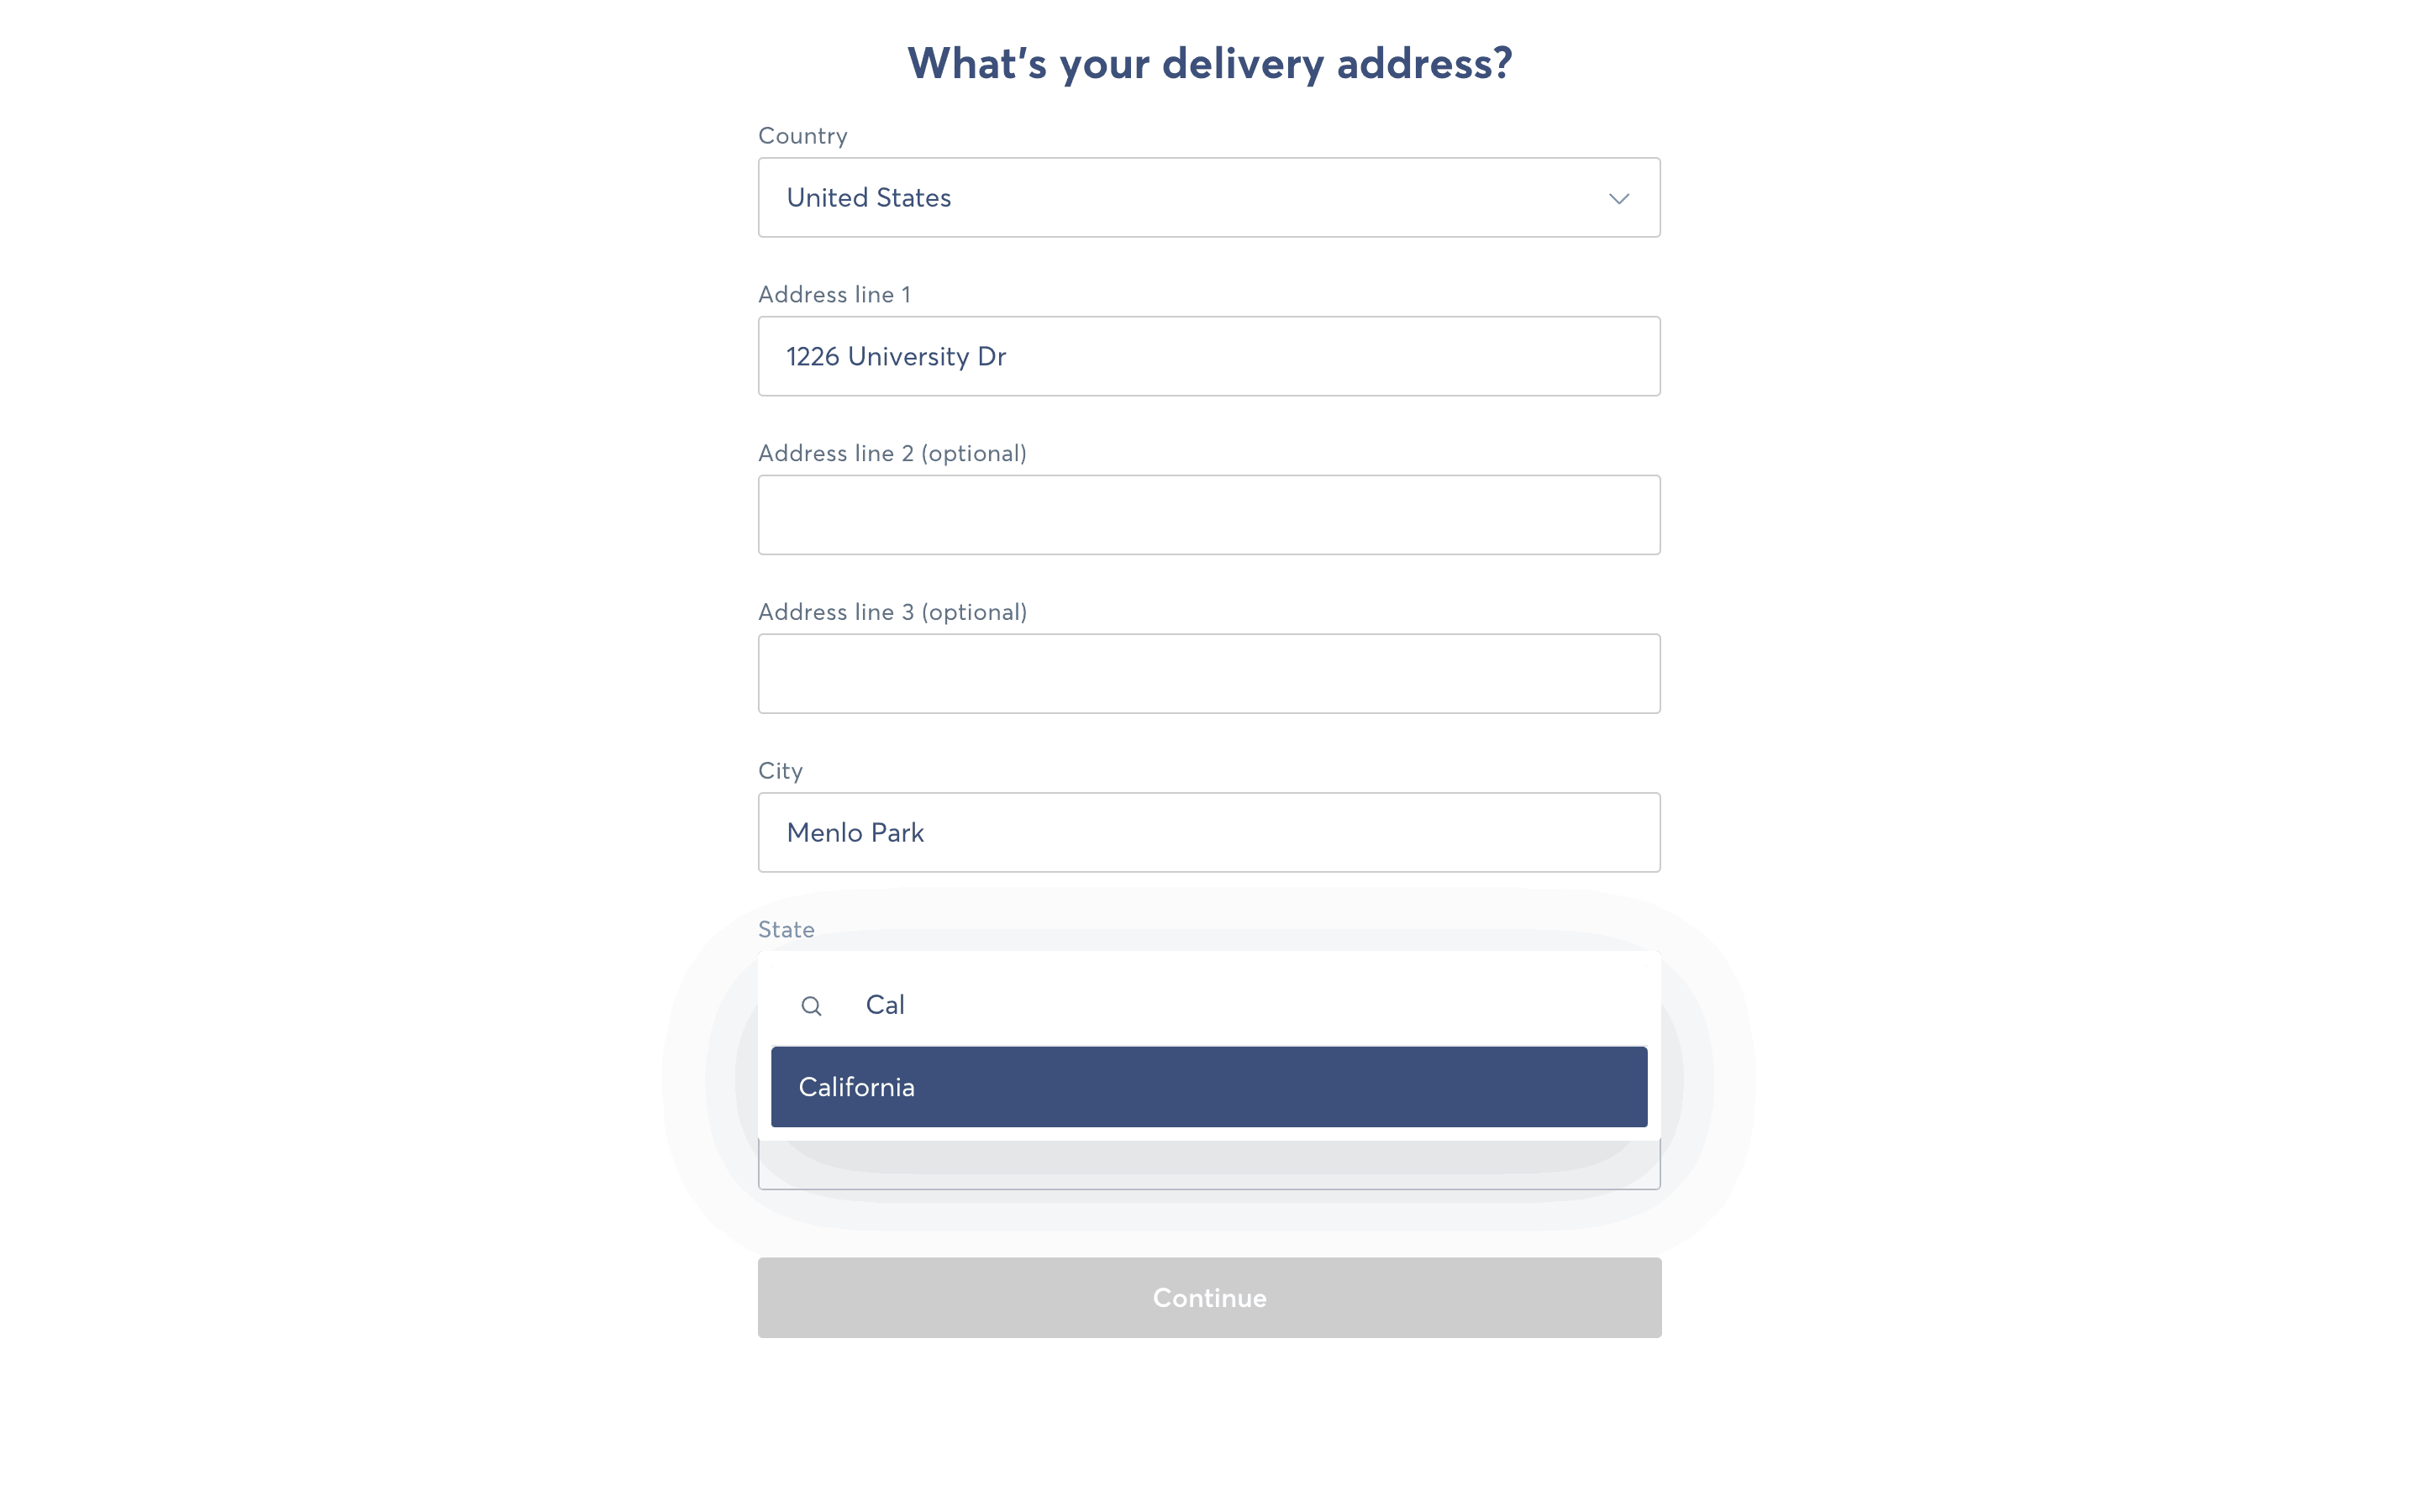Focus the empty Address line 3 field

click(1208, 674)
